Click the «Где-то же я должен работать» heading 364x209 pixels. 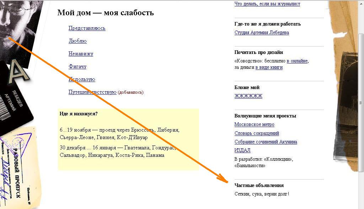pos(267,24)
